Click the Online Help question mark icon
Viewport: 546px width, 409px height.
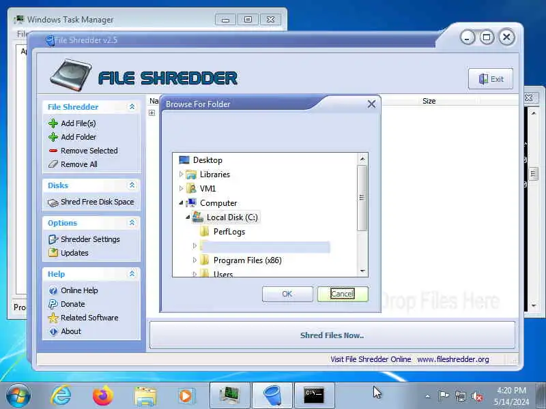coord(53,290)
